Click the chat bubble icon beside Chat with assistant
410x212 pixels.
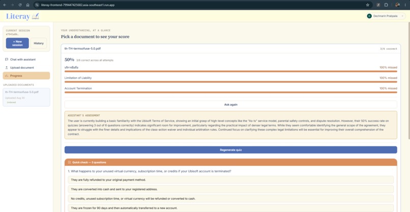[7, 59]
